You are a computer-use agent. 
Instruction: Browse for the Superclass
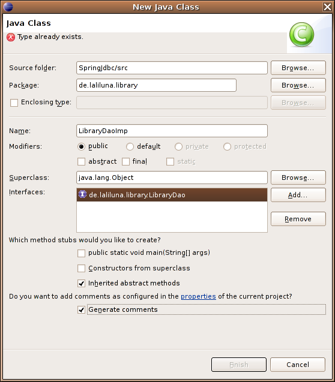(298, 178)
